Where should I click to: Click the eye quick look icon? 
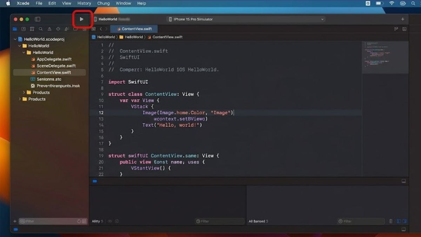tap(110, 221)
